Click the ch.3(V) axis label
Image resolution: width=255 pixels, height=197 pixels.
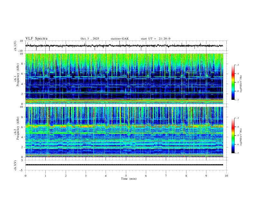15,165
